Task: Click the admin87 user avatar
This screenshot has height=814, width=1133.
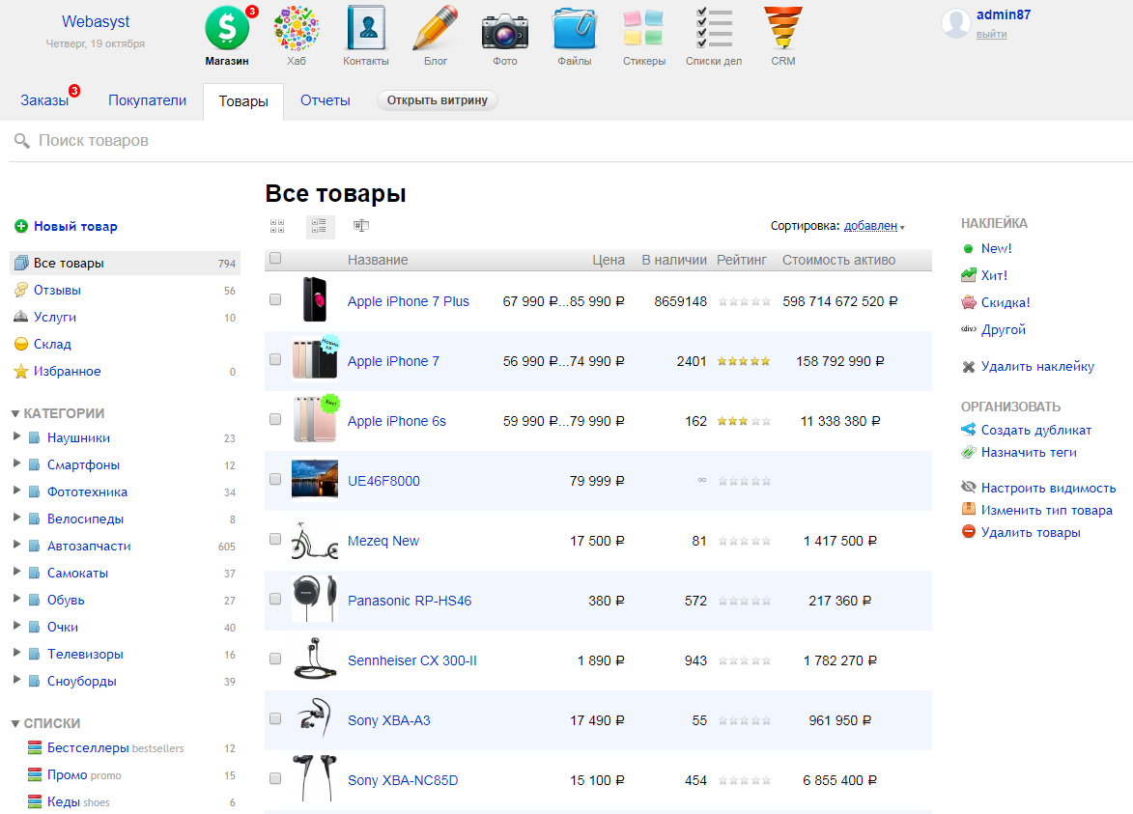Action: tap(956, 23)
